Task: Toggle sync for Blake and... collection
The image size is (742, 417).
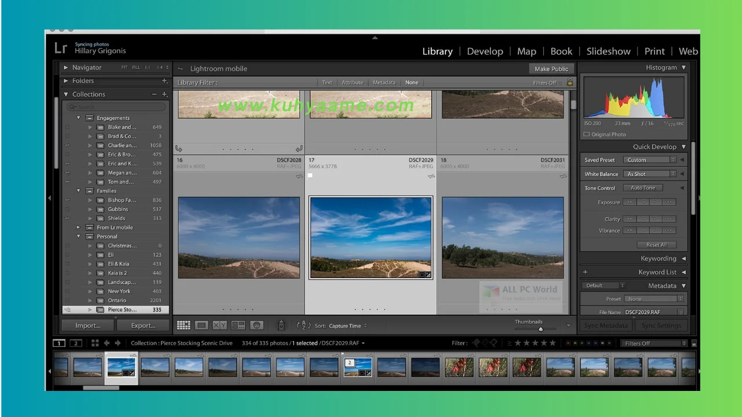Action: pyautogui.click(x=67, y=127)
